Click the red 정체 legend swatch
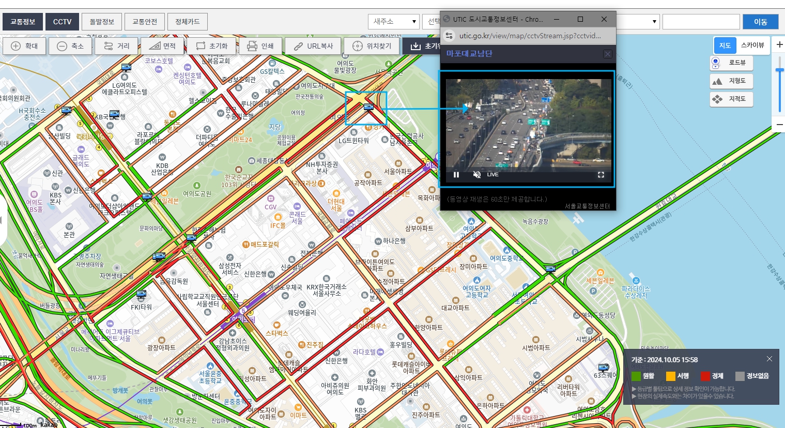 click(705, 376)
